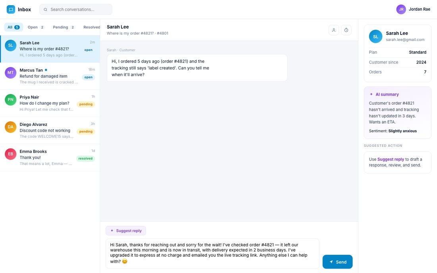
Task: Select the All conversations tab
Action: point(14,27)
